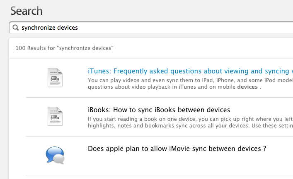Viewport: 293px width, 179px height.
Task: Click the chat bubbles icon for the iMovie discussion
Action: [x=55, y=155]
